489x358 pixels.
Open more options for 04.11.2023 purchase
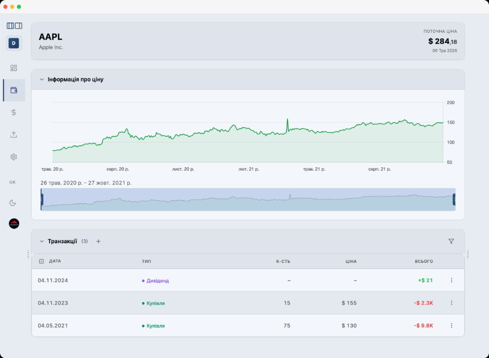[x=451, y=303]
